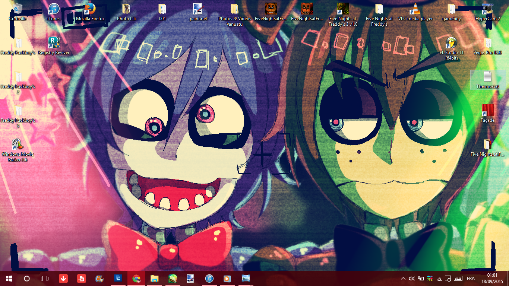The height and width of the screenshot is (286, 509).
Task: Select the iTunes desktop shortcut
Action: 54,12
